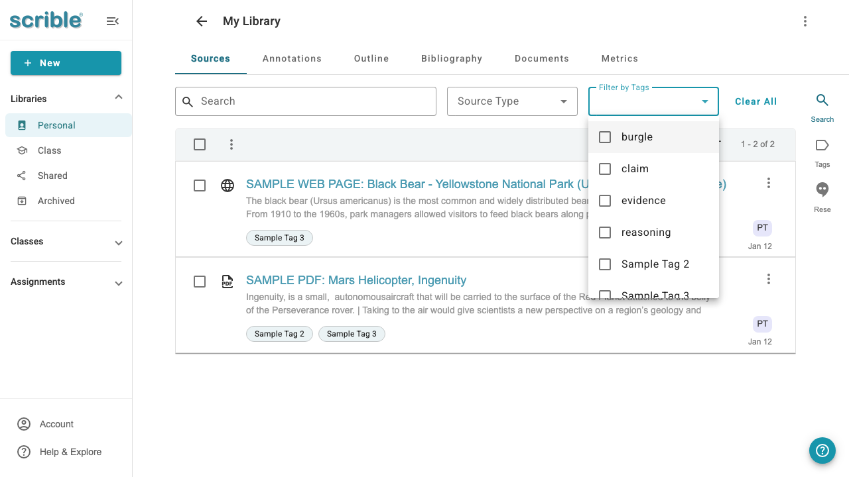
Task: Open the three-dot menu for Black Bear source
Action: [768, 183]
